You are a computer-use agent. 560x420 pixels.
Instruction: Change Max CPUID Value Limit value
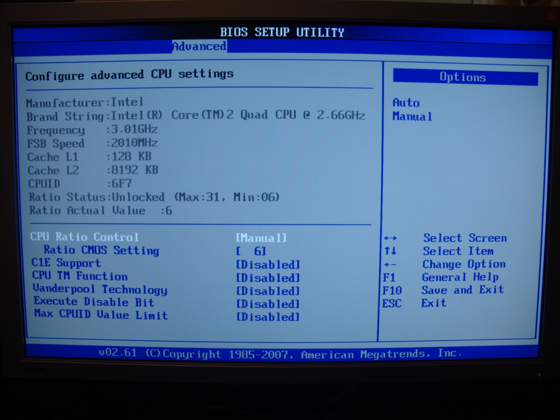[x=268, y=317]
